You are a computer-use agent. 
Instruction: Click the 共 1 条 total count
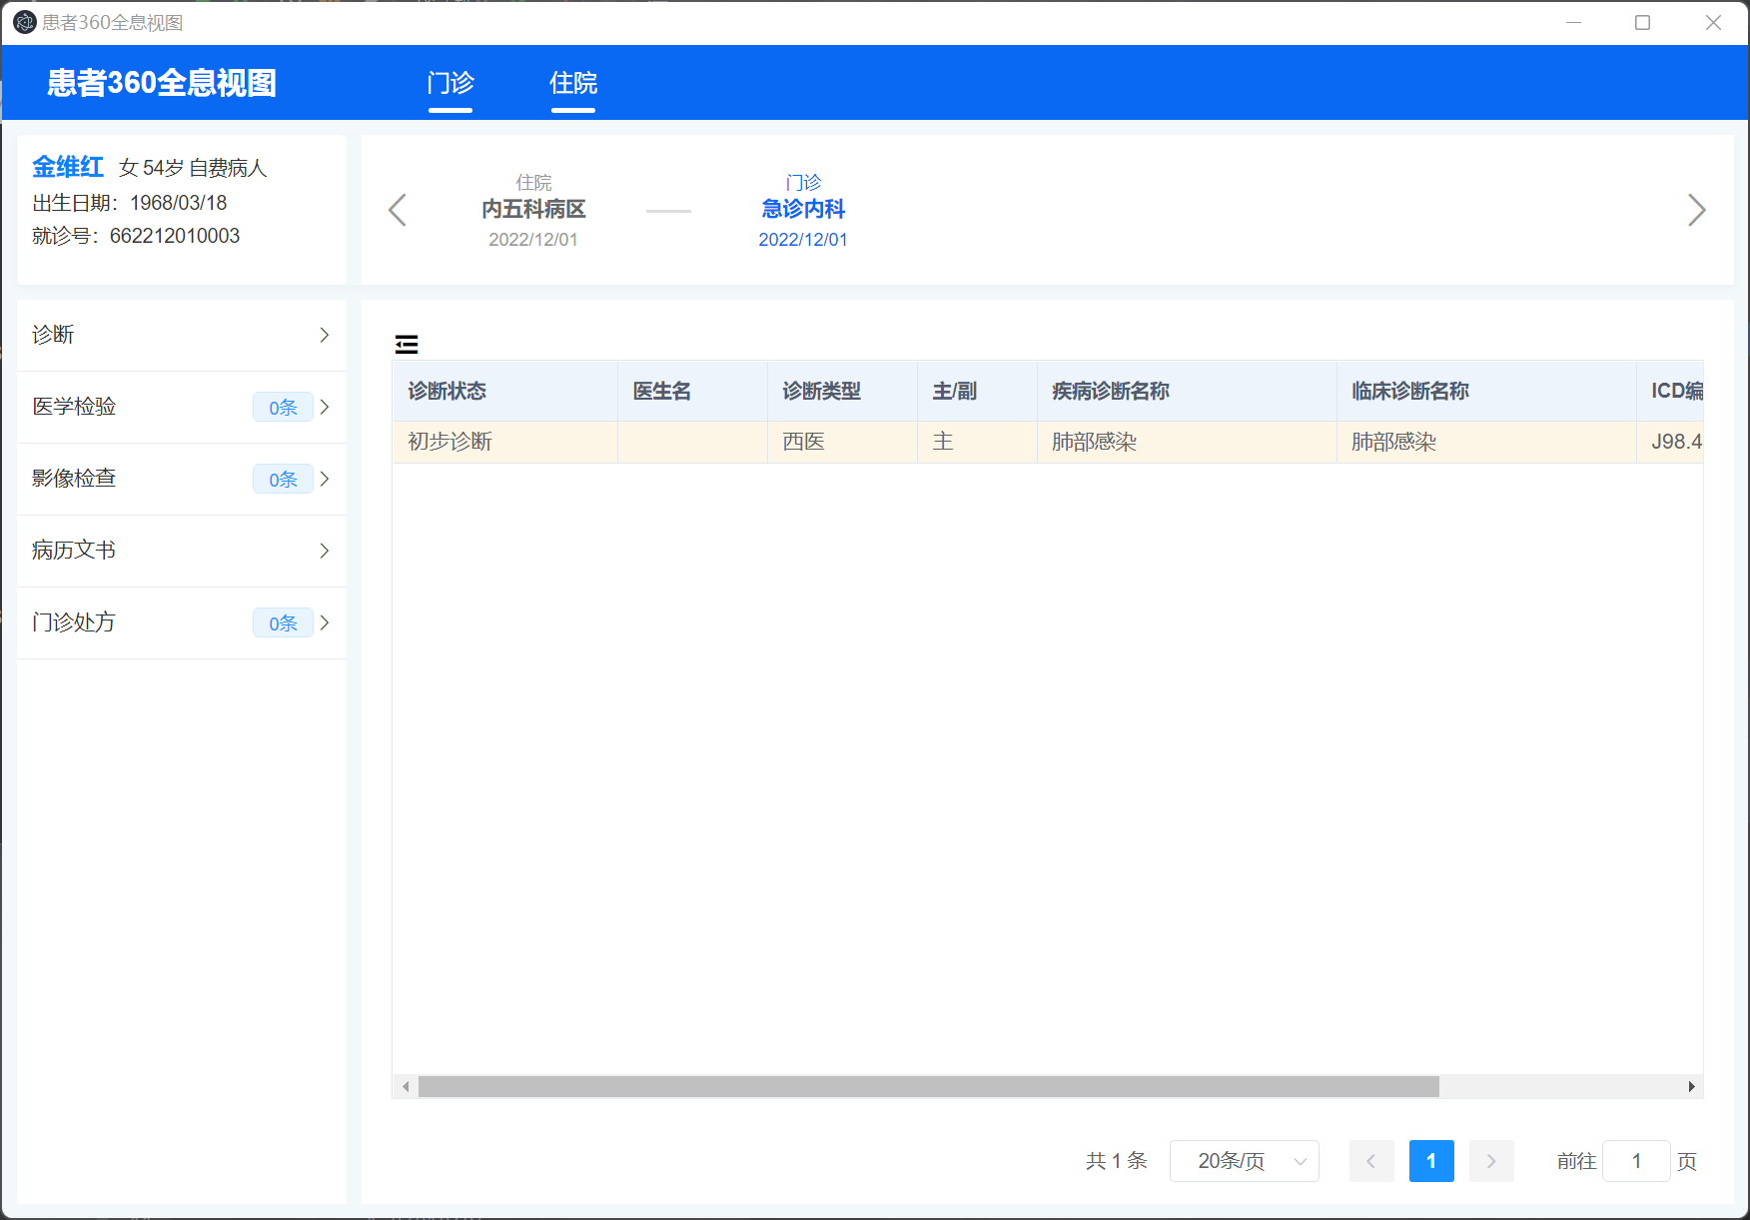1116,1161
